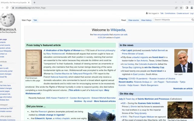The width and height of the screenshot is (194, 121).
Task: Open the Prime Minister of Israel link
Action: (133, 54)
